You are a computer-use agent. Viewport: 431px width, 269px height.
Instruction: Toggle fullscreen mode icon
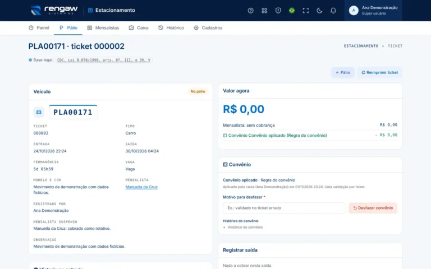pyautogui.click(x=305, y=11)
